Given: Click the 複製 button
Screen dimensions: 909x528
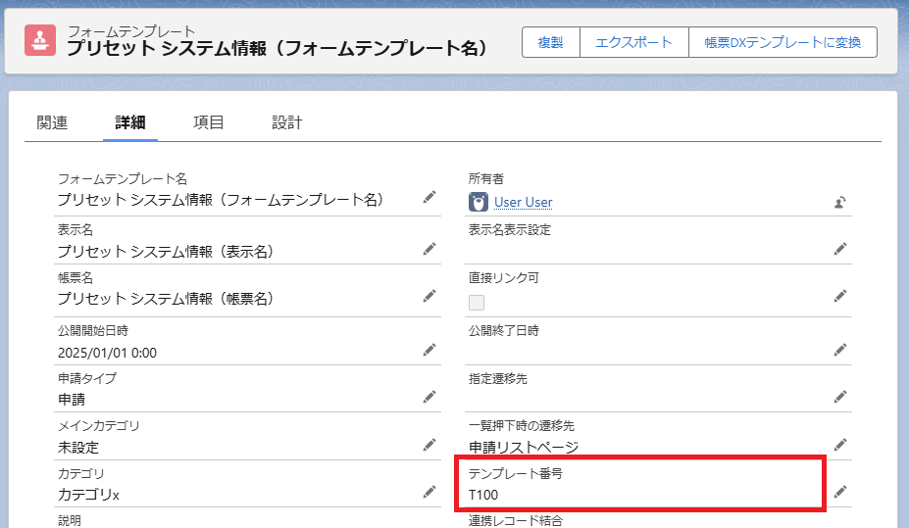Looking at the screenshot, I should (x=550, y=42).
